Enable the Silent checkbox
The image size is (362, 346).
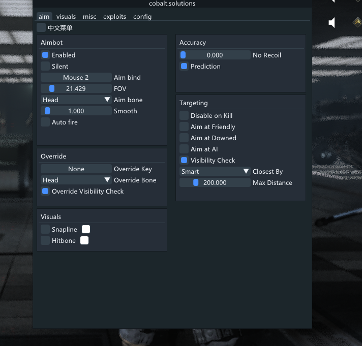45,66
